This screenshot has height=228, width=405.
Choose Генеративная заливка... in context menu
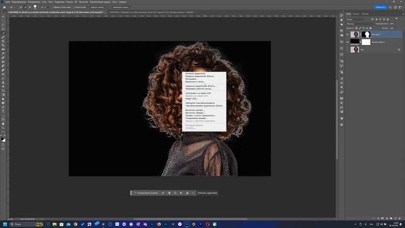(x=196, y=118)
